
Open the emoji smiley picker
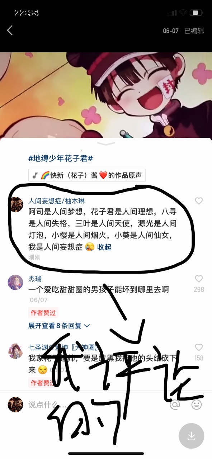click(x=196, y=405)
